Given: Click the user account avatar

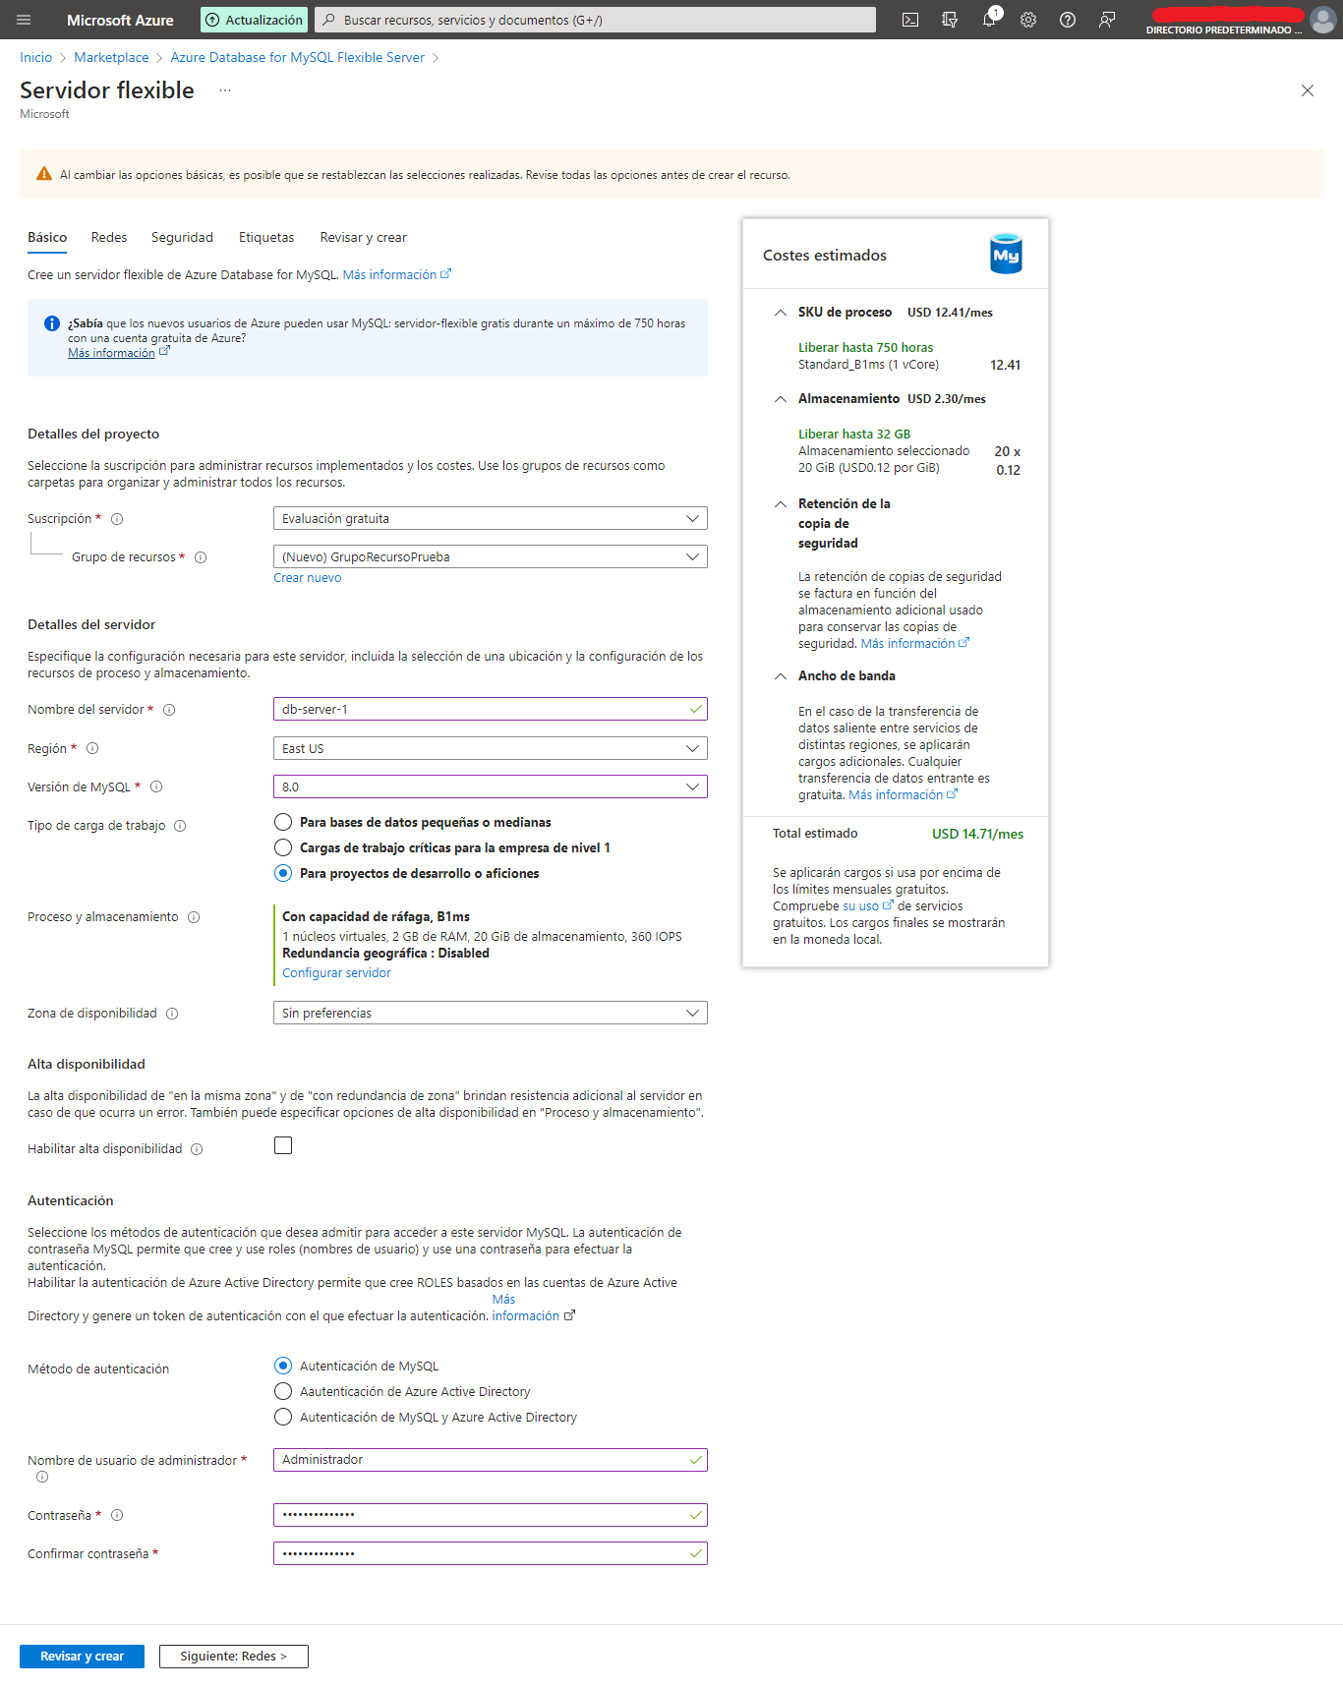Looking at the screenshot, I should click(x=1323, y=20).
